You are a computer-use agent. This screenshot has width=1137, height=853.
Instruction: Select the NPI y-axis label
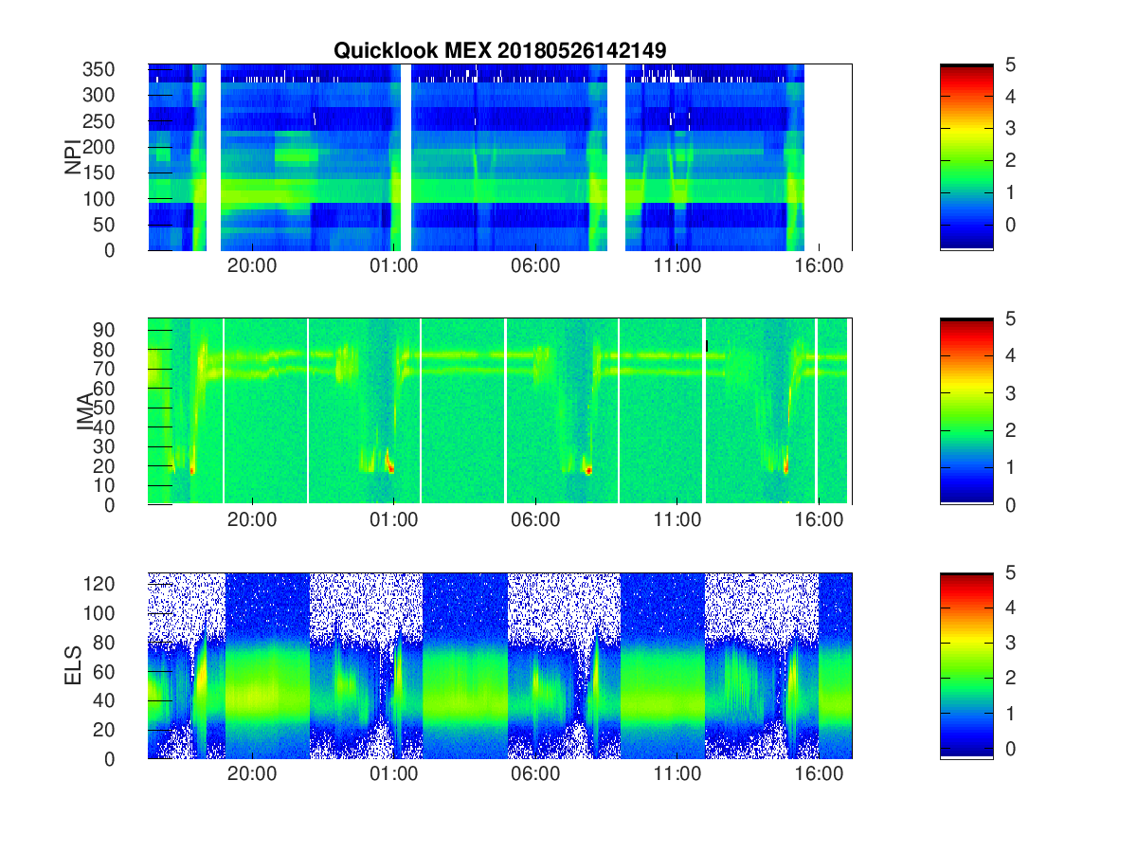pos(72,157)
